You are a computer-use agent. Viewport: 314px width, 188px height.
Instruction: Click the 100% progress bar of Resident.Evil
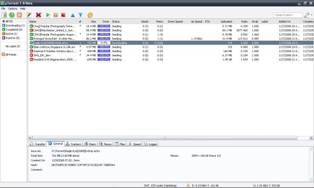[x=104, y=59]
